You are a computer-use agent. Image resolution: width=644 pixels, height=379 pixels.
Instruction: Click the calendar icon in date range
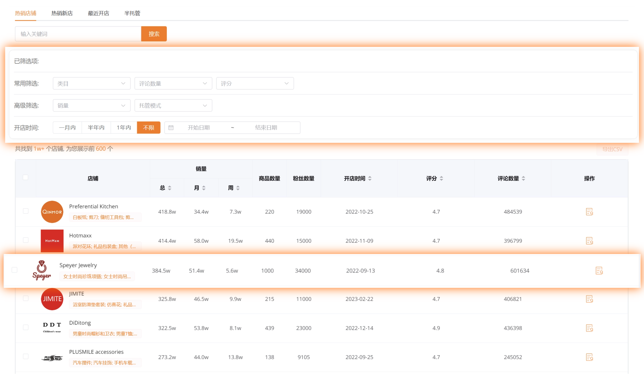171,128
